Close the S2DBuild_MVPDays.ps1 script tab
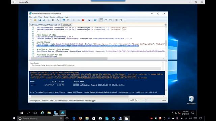Screen dimensions: 216x121 pyautogui.click(x=59, y=25)
